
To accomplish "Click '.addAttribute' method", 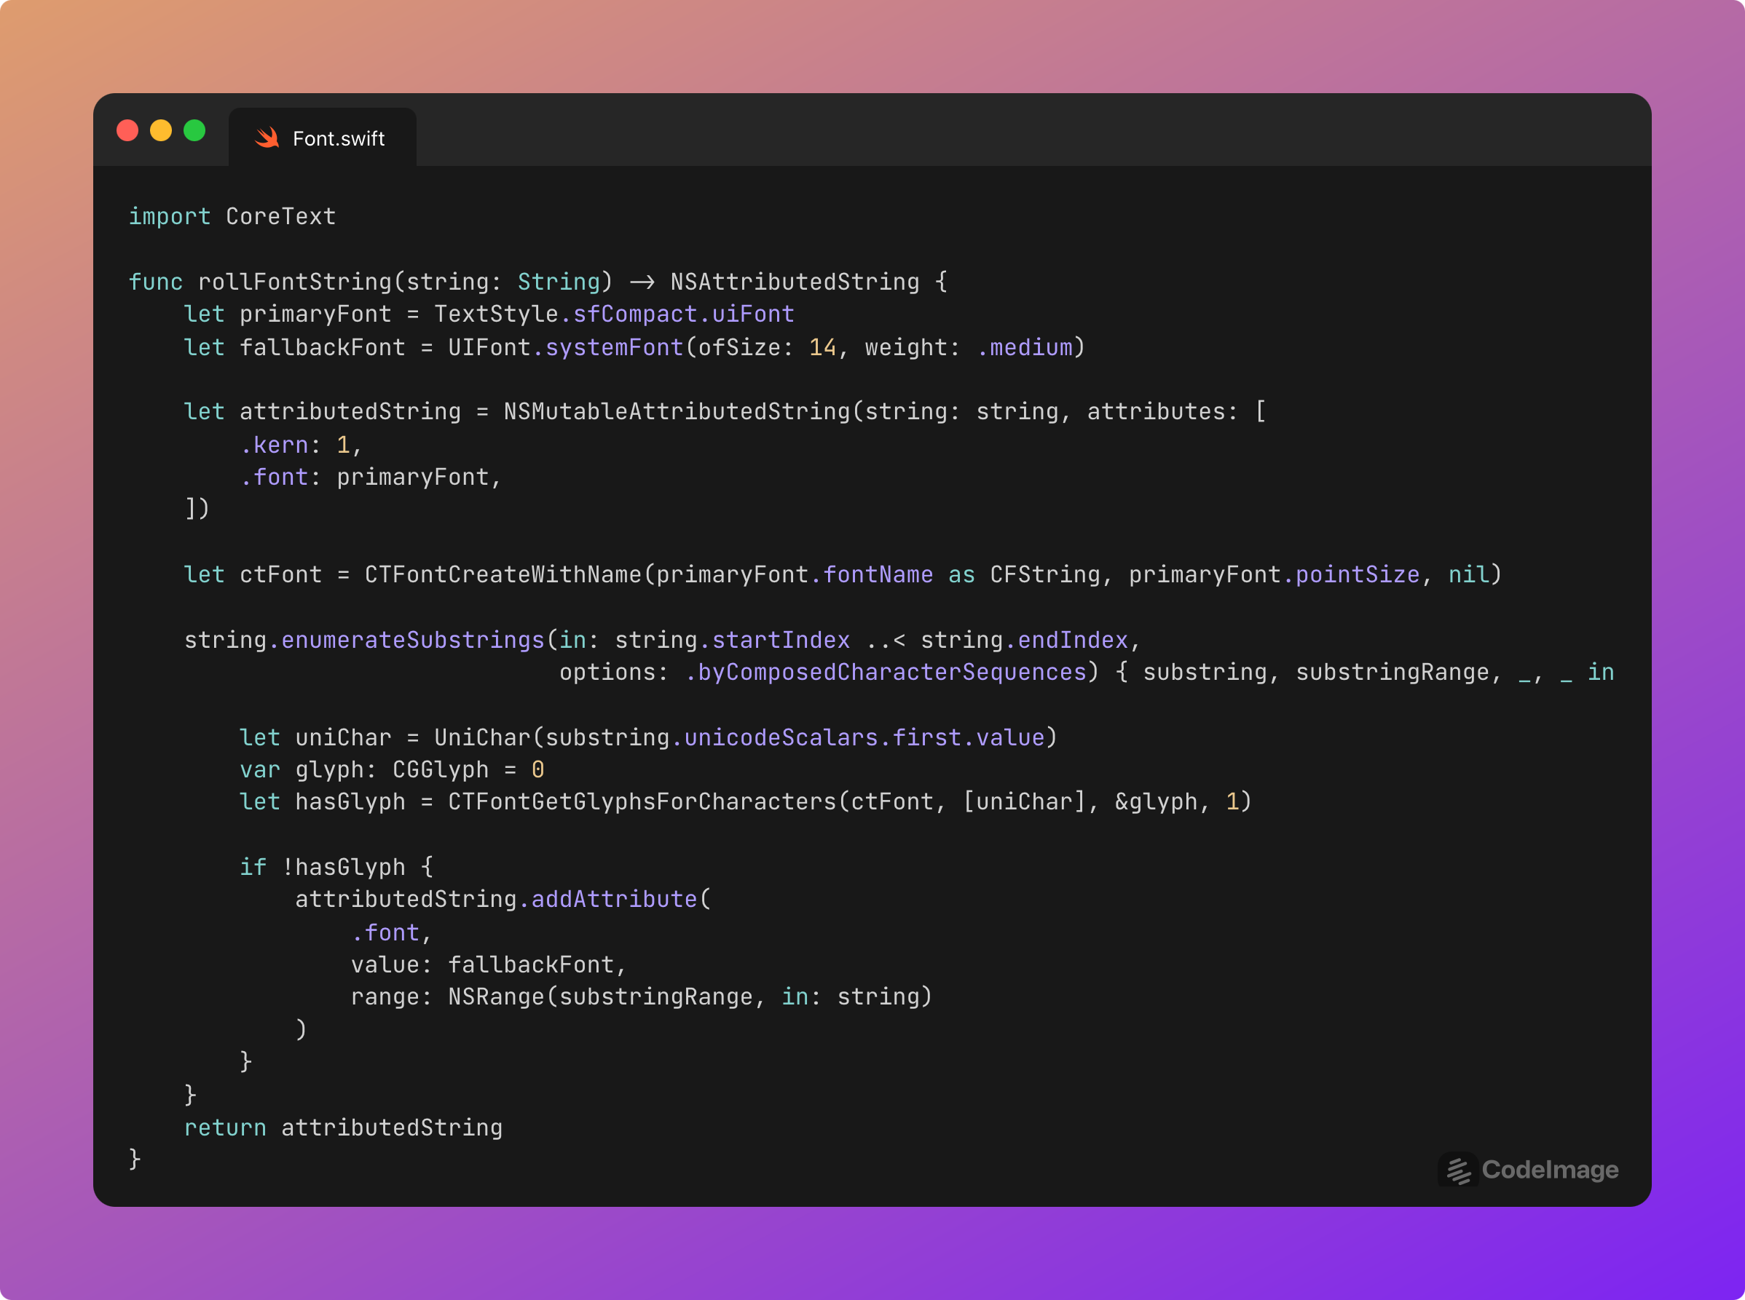I will coord(608,900).
